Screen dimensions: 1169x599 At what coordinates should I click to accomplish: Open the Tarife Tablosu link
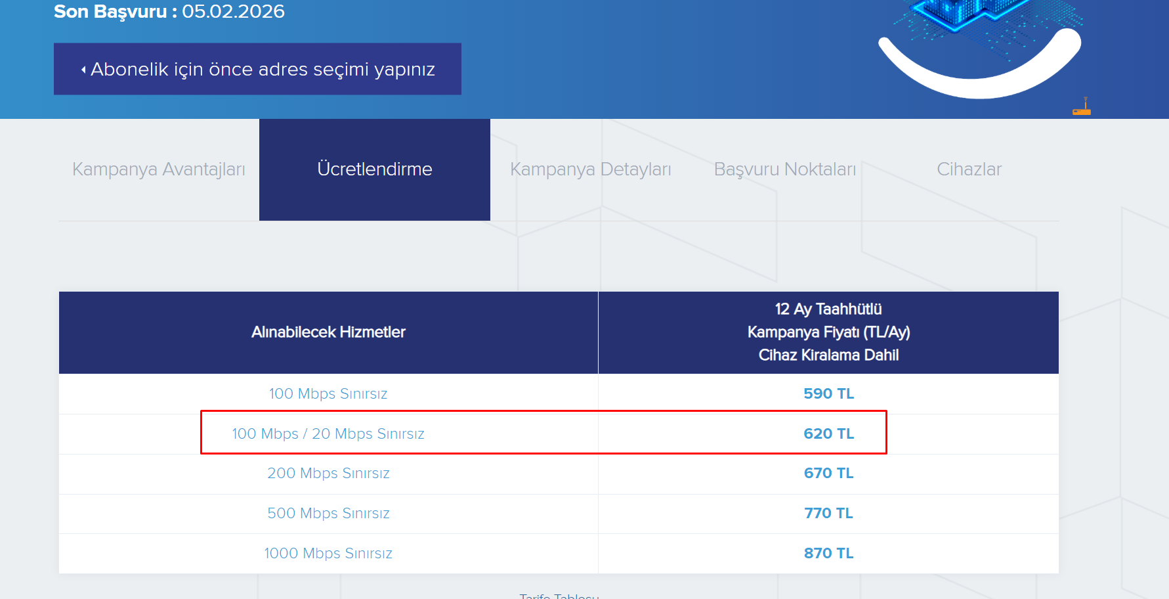(559, 595)
